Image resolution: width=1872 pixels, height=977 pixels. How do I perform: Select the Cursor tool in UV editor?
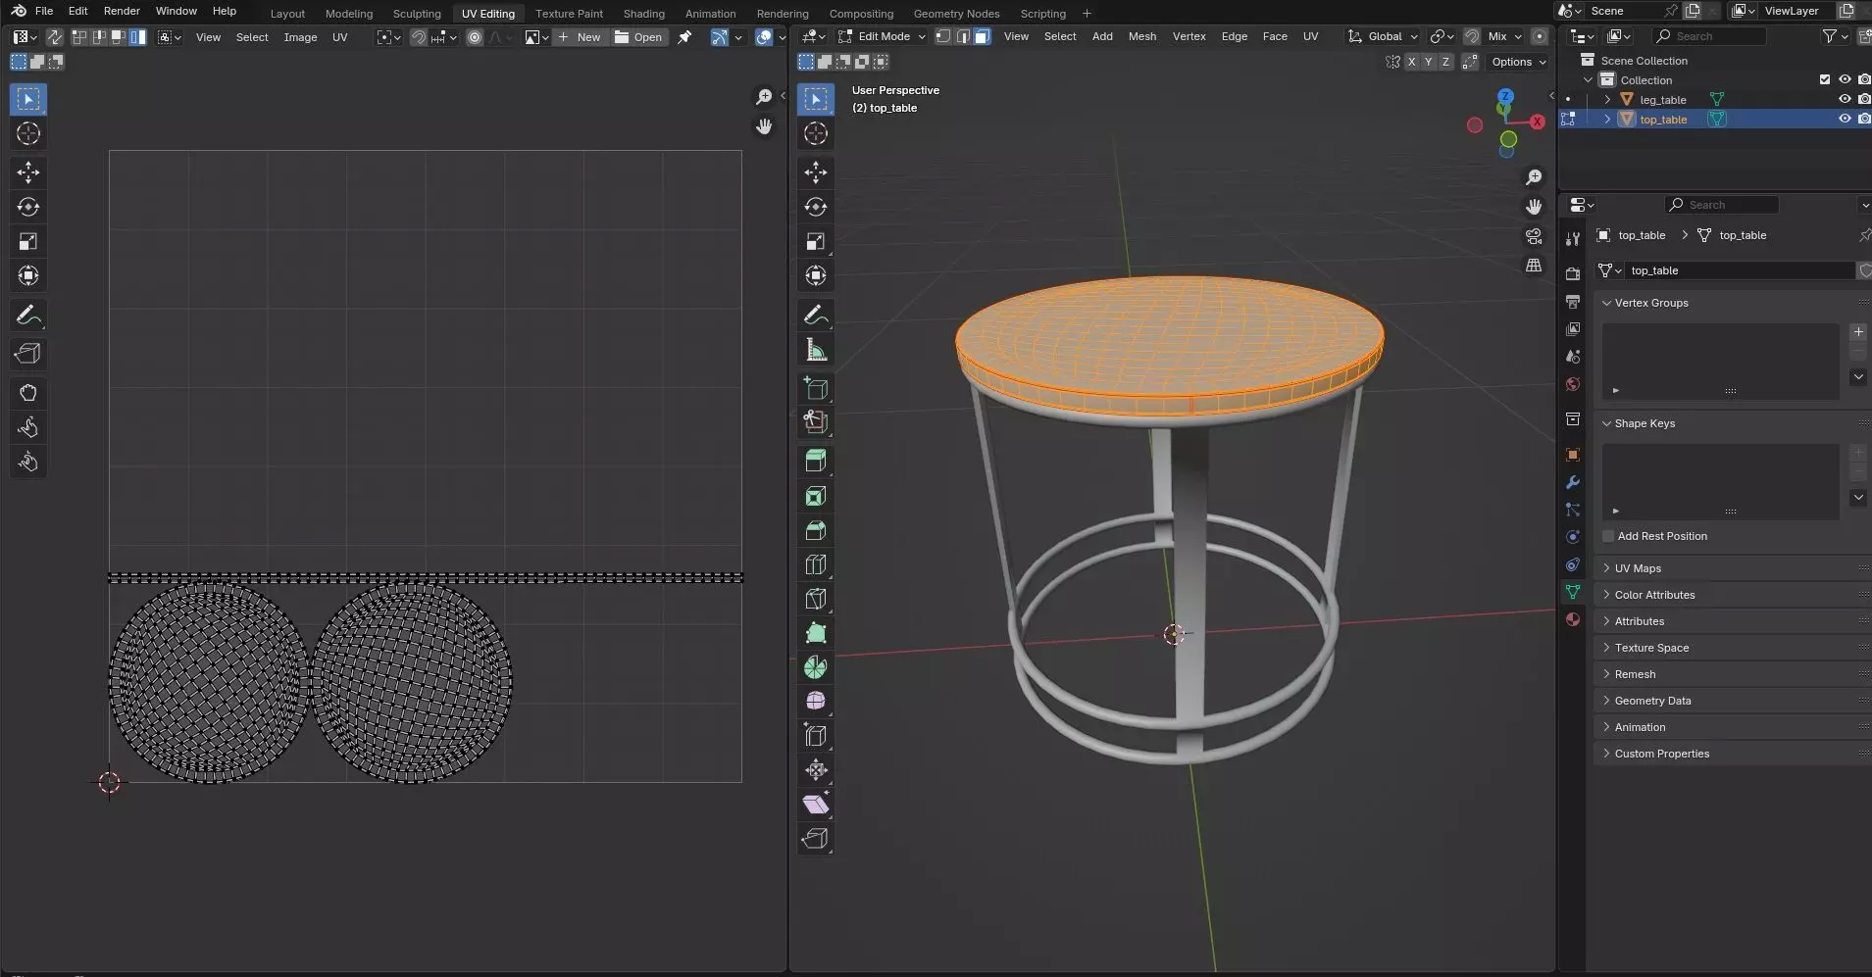[28, 133]
